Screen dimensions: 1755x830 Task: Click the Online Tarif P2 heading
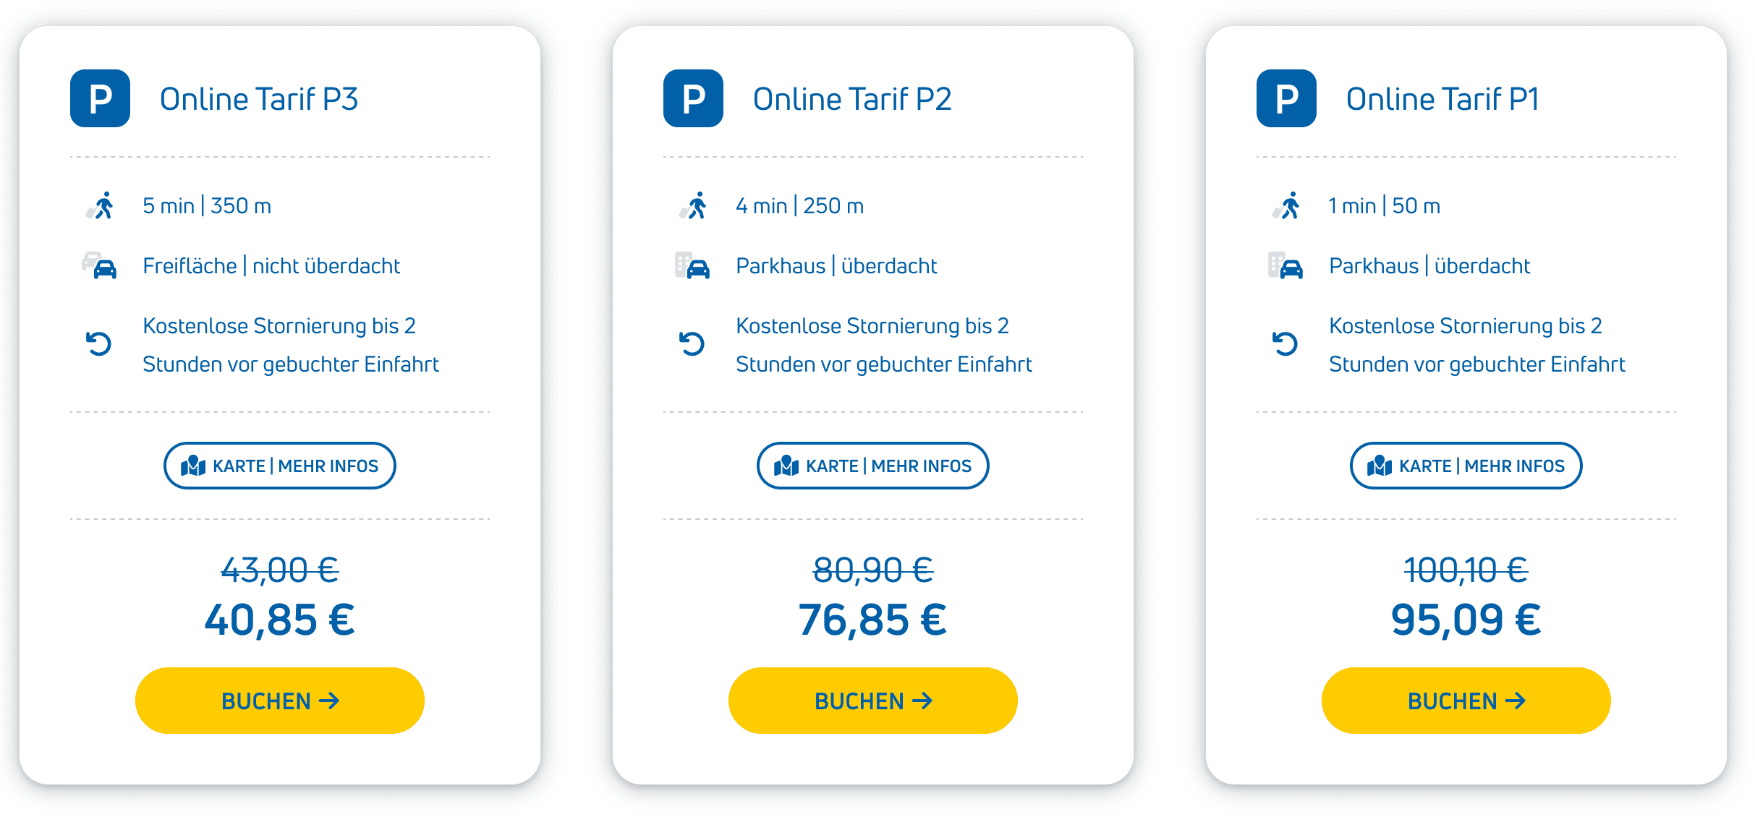pyautogui.click(x=852, y=99)
